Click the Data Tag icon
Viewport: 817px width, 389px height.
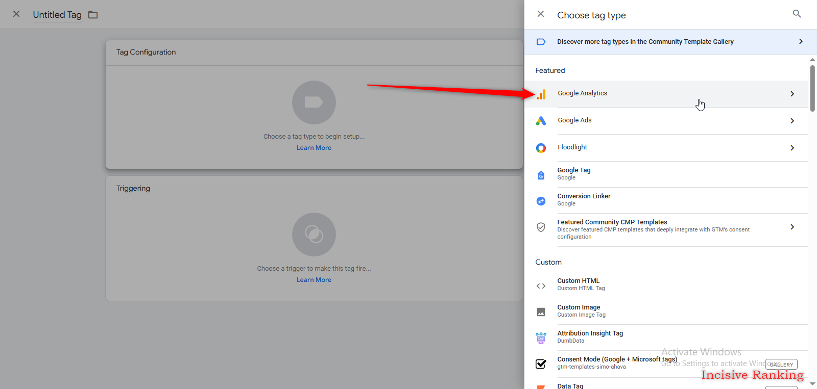[541, 387]
